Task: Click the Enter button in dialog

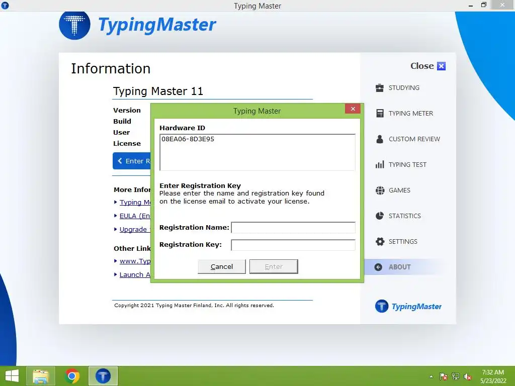Action: 274,266
